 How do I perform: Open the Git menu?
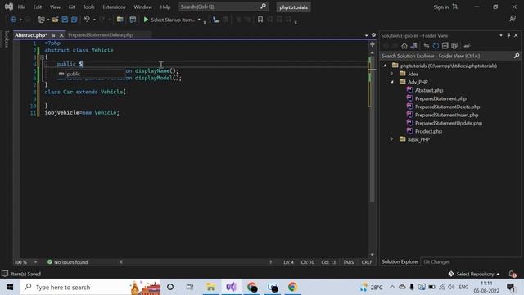[71, 7]
